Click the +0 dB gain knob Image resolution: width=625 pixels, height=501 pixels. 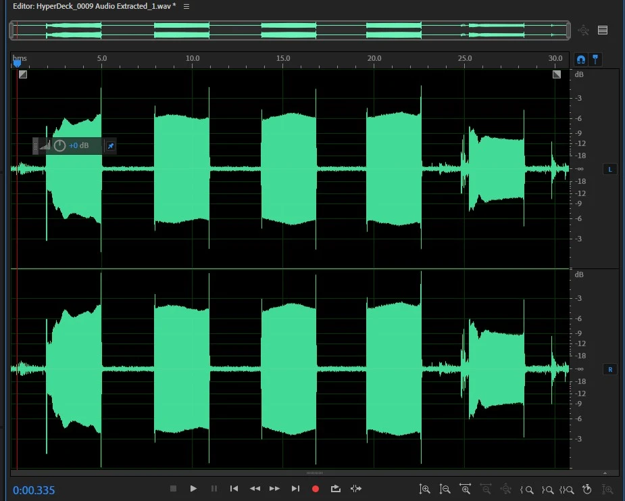[59, 145]
